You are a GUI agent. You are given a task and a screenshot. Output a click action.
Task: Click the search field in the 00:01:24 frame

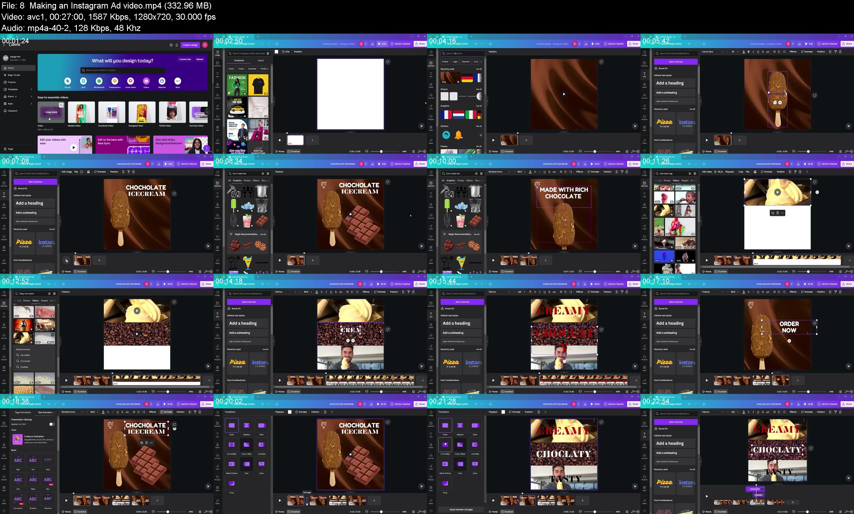tap(123, 70)
